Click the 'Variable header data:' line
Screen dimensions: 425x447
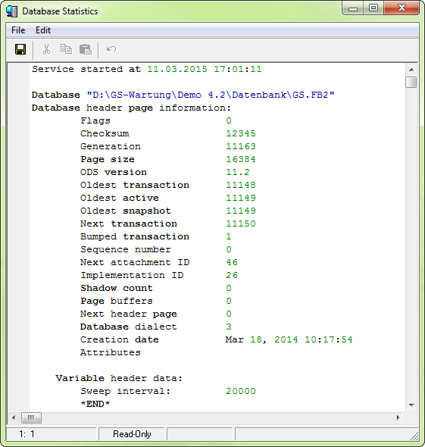119,378
